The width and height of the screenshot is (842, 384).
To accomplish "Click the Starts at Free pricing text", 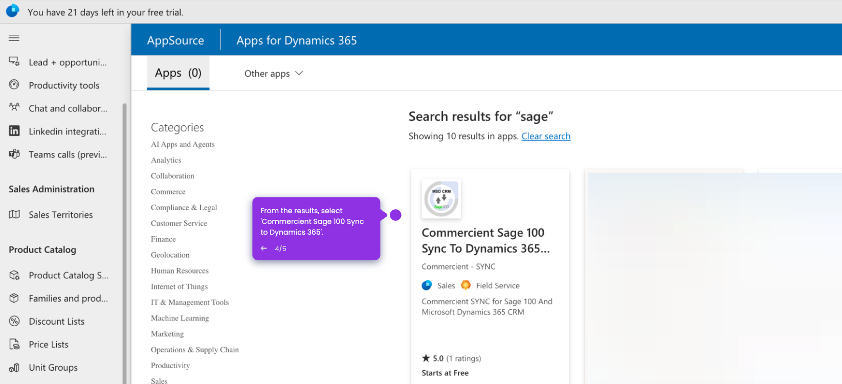I will (x=445, y=373).
